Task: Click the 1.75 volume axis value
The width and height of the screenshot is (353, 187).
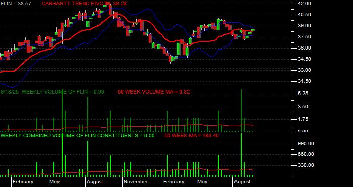Action: (302, 119)
